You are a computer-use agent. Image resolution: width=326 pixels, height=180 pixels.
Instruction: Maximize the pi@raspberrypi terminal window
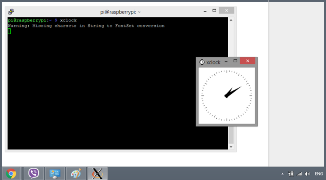click(214, 11)
